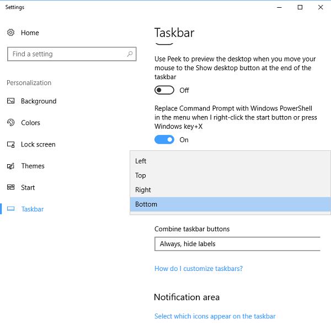Image resolution: width=331 pixels, height=324 pixels.
Task: Click the Start tiles icon
Action: [x=10, y=187]
